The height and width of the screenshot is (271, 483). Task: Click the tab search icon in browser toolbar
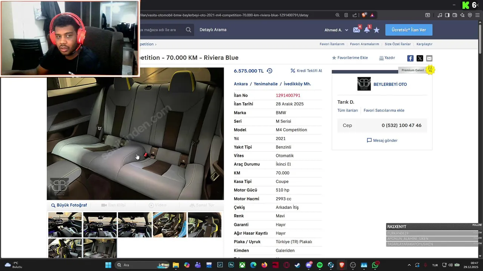tap(428, 15)
